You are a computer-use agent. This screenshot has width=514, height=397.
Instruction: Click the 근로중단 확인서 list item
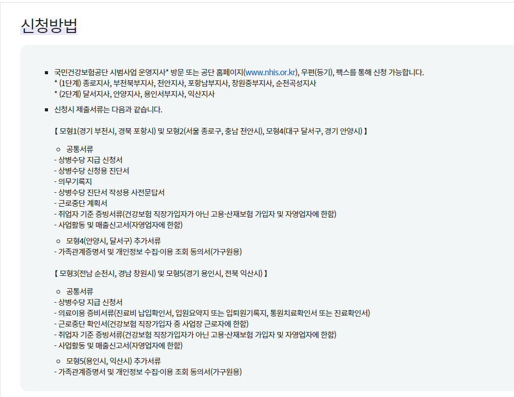click(151, 324)
